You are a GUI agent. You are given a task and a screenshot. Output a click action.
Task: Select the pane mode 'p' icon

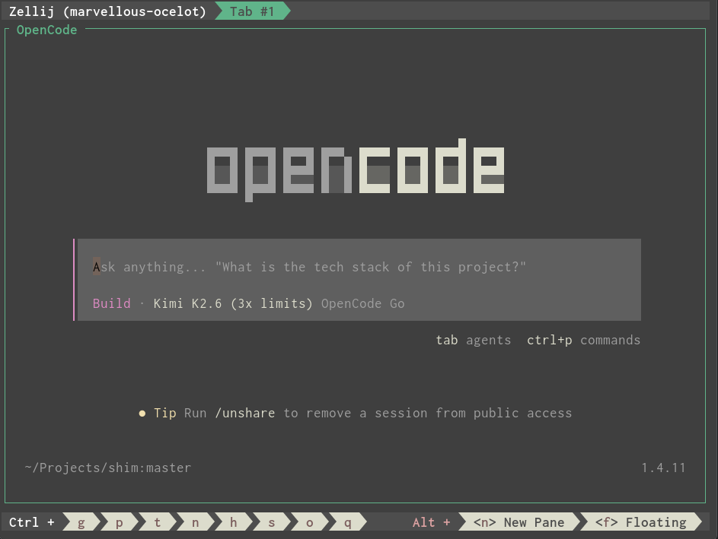pyautogui.click(x=119, y=522)
